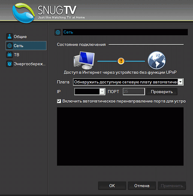The height and width of the screenshot is (196, 193).
Task: Click the Проверить button
Action: point(162,92)
